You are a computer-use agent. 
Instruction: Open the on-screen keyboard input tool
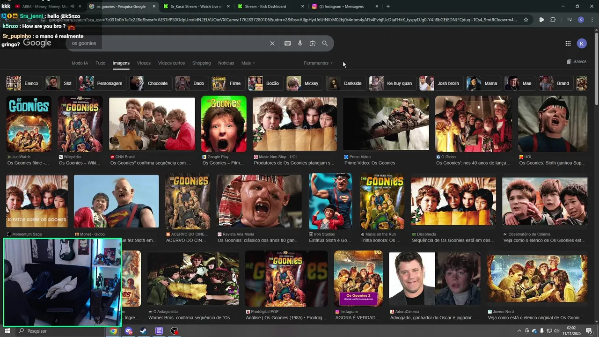tap(287, 43)
